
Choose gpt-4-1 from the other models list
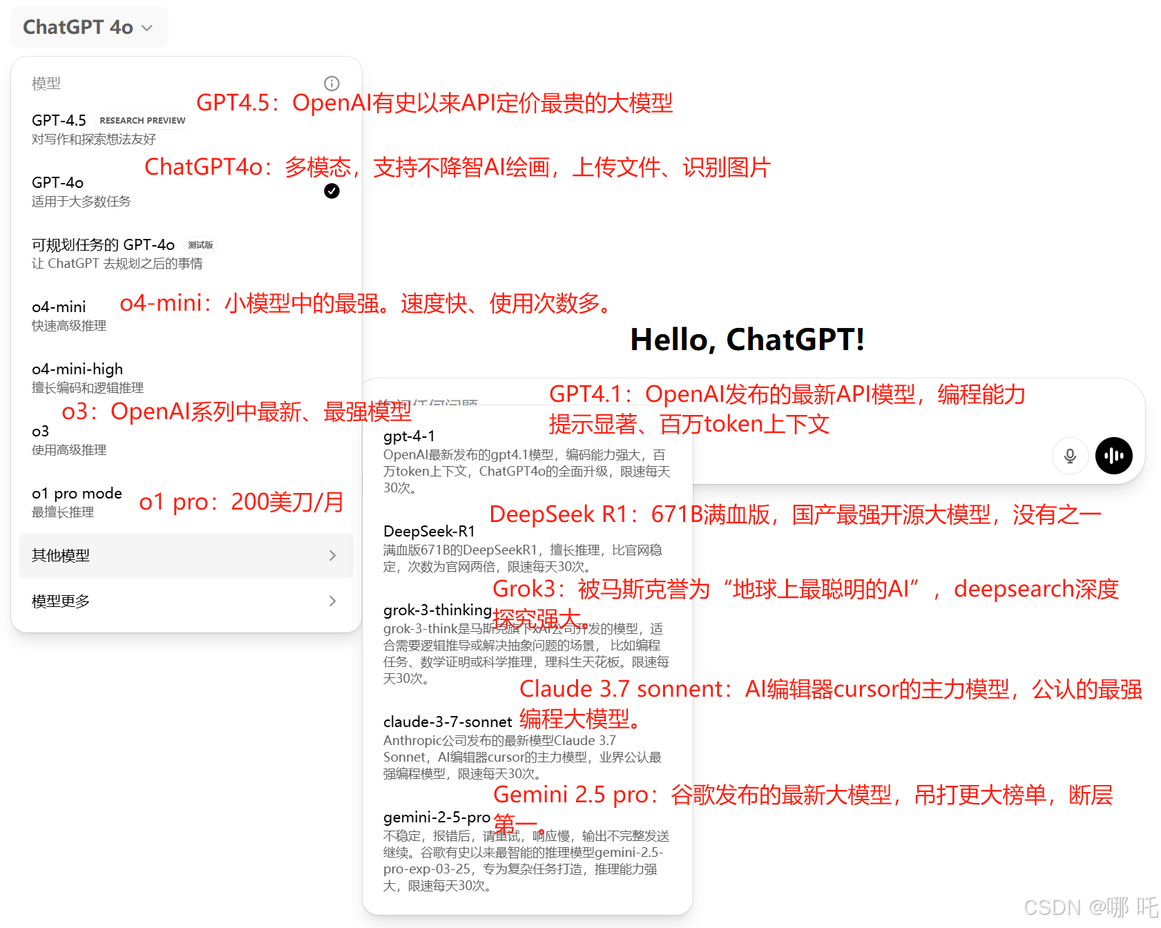pyautogui.click(x=527, y=461)
